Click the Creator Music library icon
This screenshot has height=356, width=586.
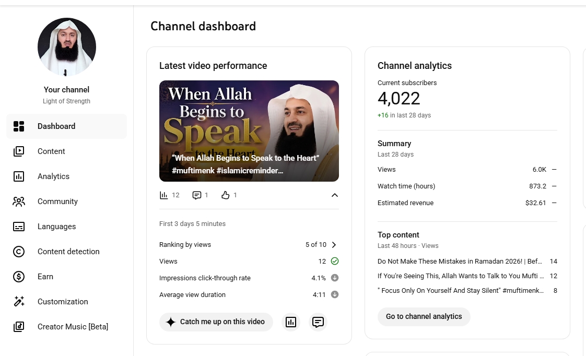click(19, 326)
